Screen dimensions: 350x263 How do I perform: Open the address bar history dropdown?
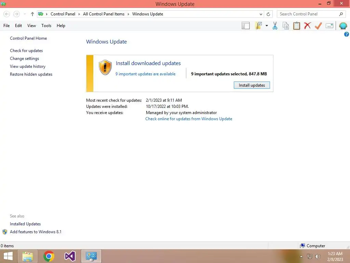(261, 14)
